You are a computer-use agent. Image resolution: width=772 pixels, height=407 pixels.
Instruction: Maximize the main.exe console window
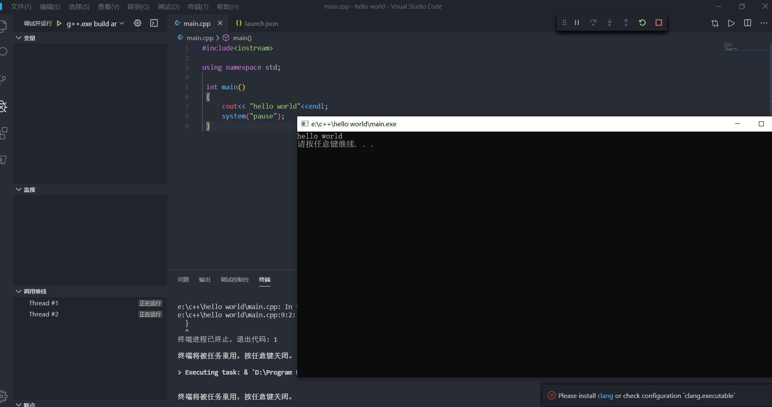coord(761,124)
